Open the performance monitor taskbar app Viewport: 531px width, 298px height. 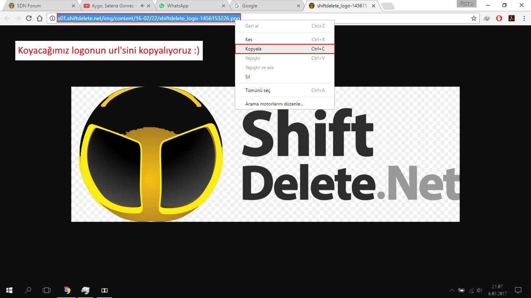coord(86,290)
